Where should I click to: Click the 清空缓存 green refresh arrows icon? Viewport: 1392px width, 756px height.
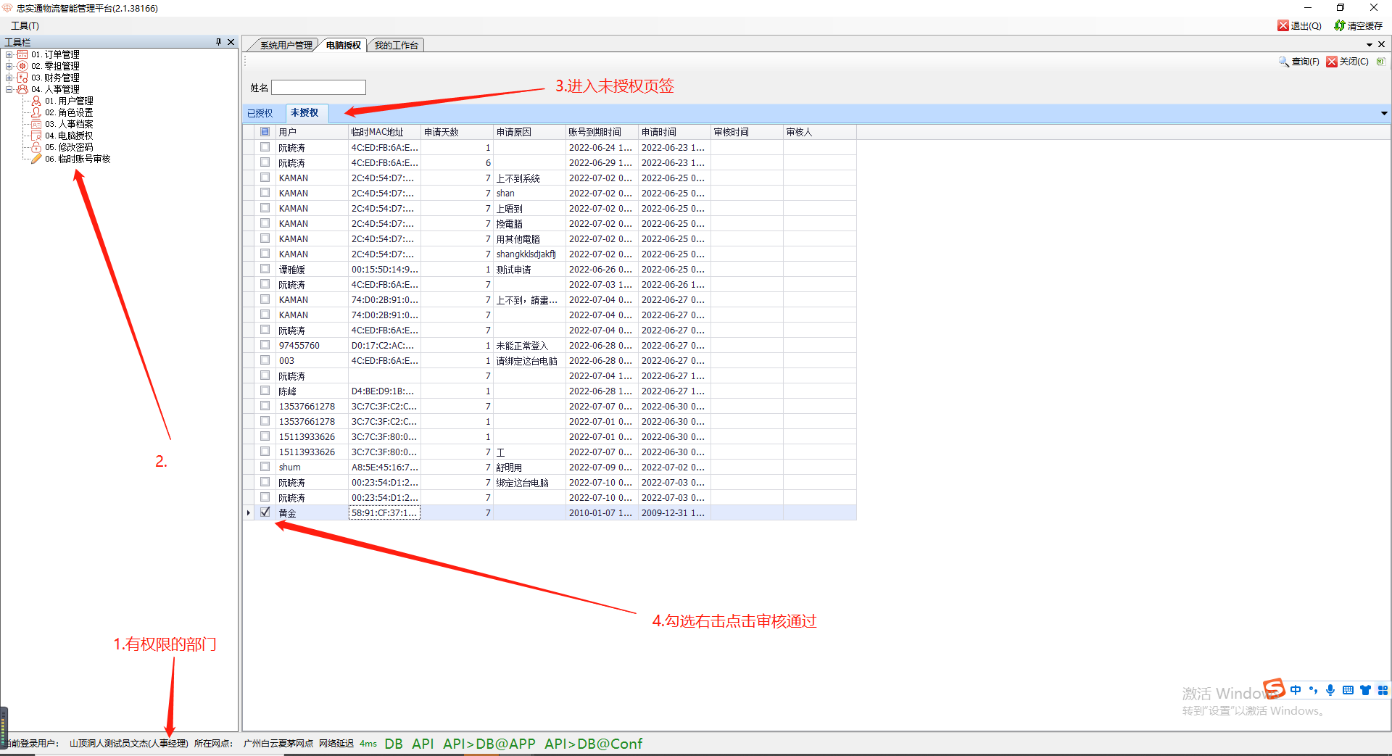coord(1339,25)
